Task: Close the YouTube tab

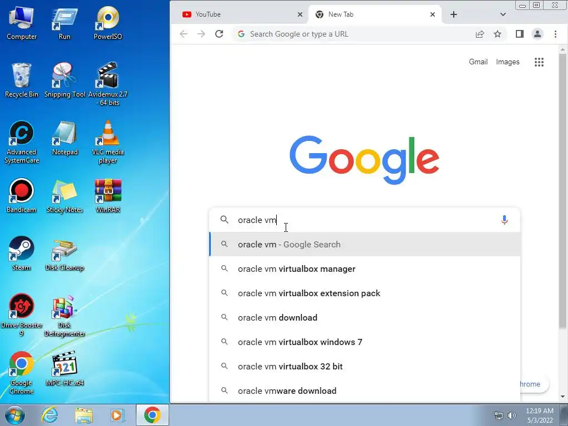Action: 300,14
